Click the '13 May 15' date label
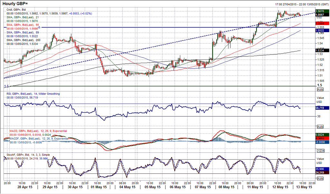 [x=304, y=187]
